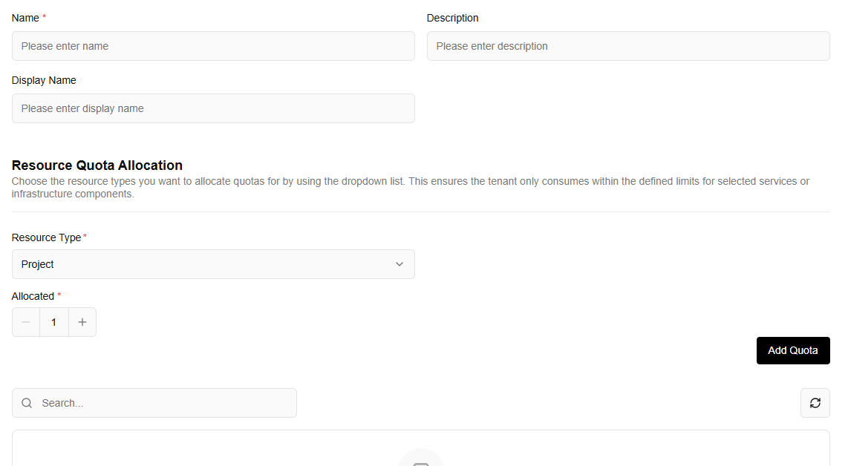Click the Resource Type label

(x=46, y=237)
